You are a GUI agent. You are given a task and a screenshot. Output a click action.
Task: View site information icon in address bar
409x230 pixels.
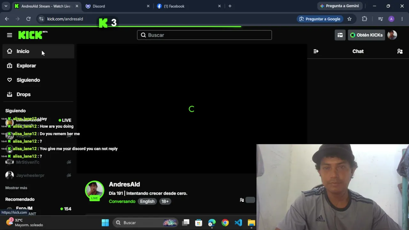pyautogui.click(x=41, y=19)
